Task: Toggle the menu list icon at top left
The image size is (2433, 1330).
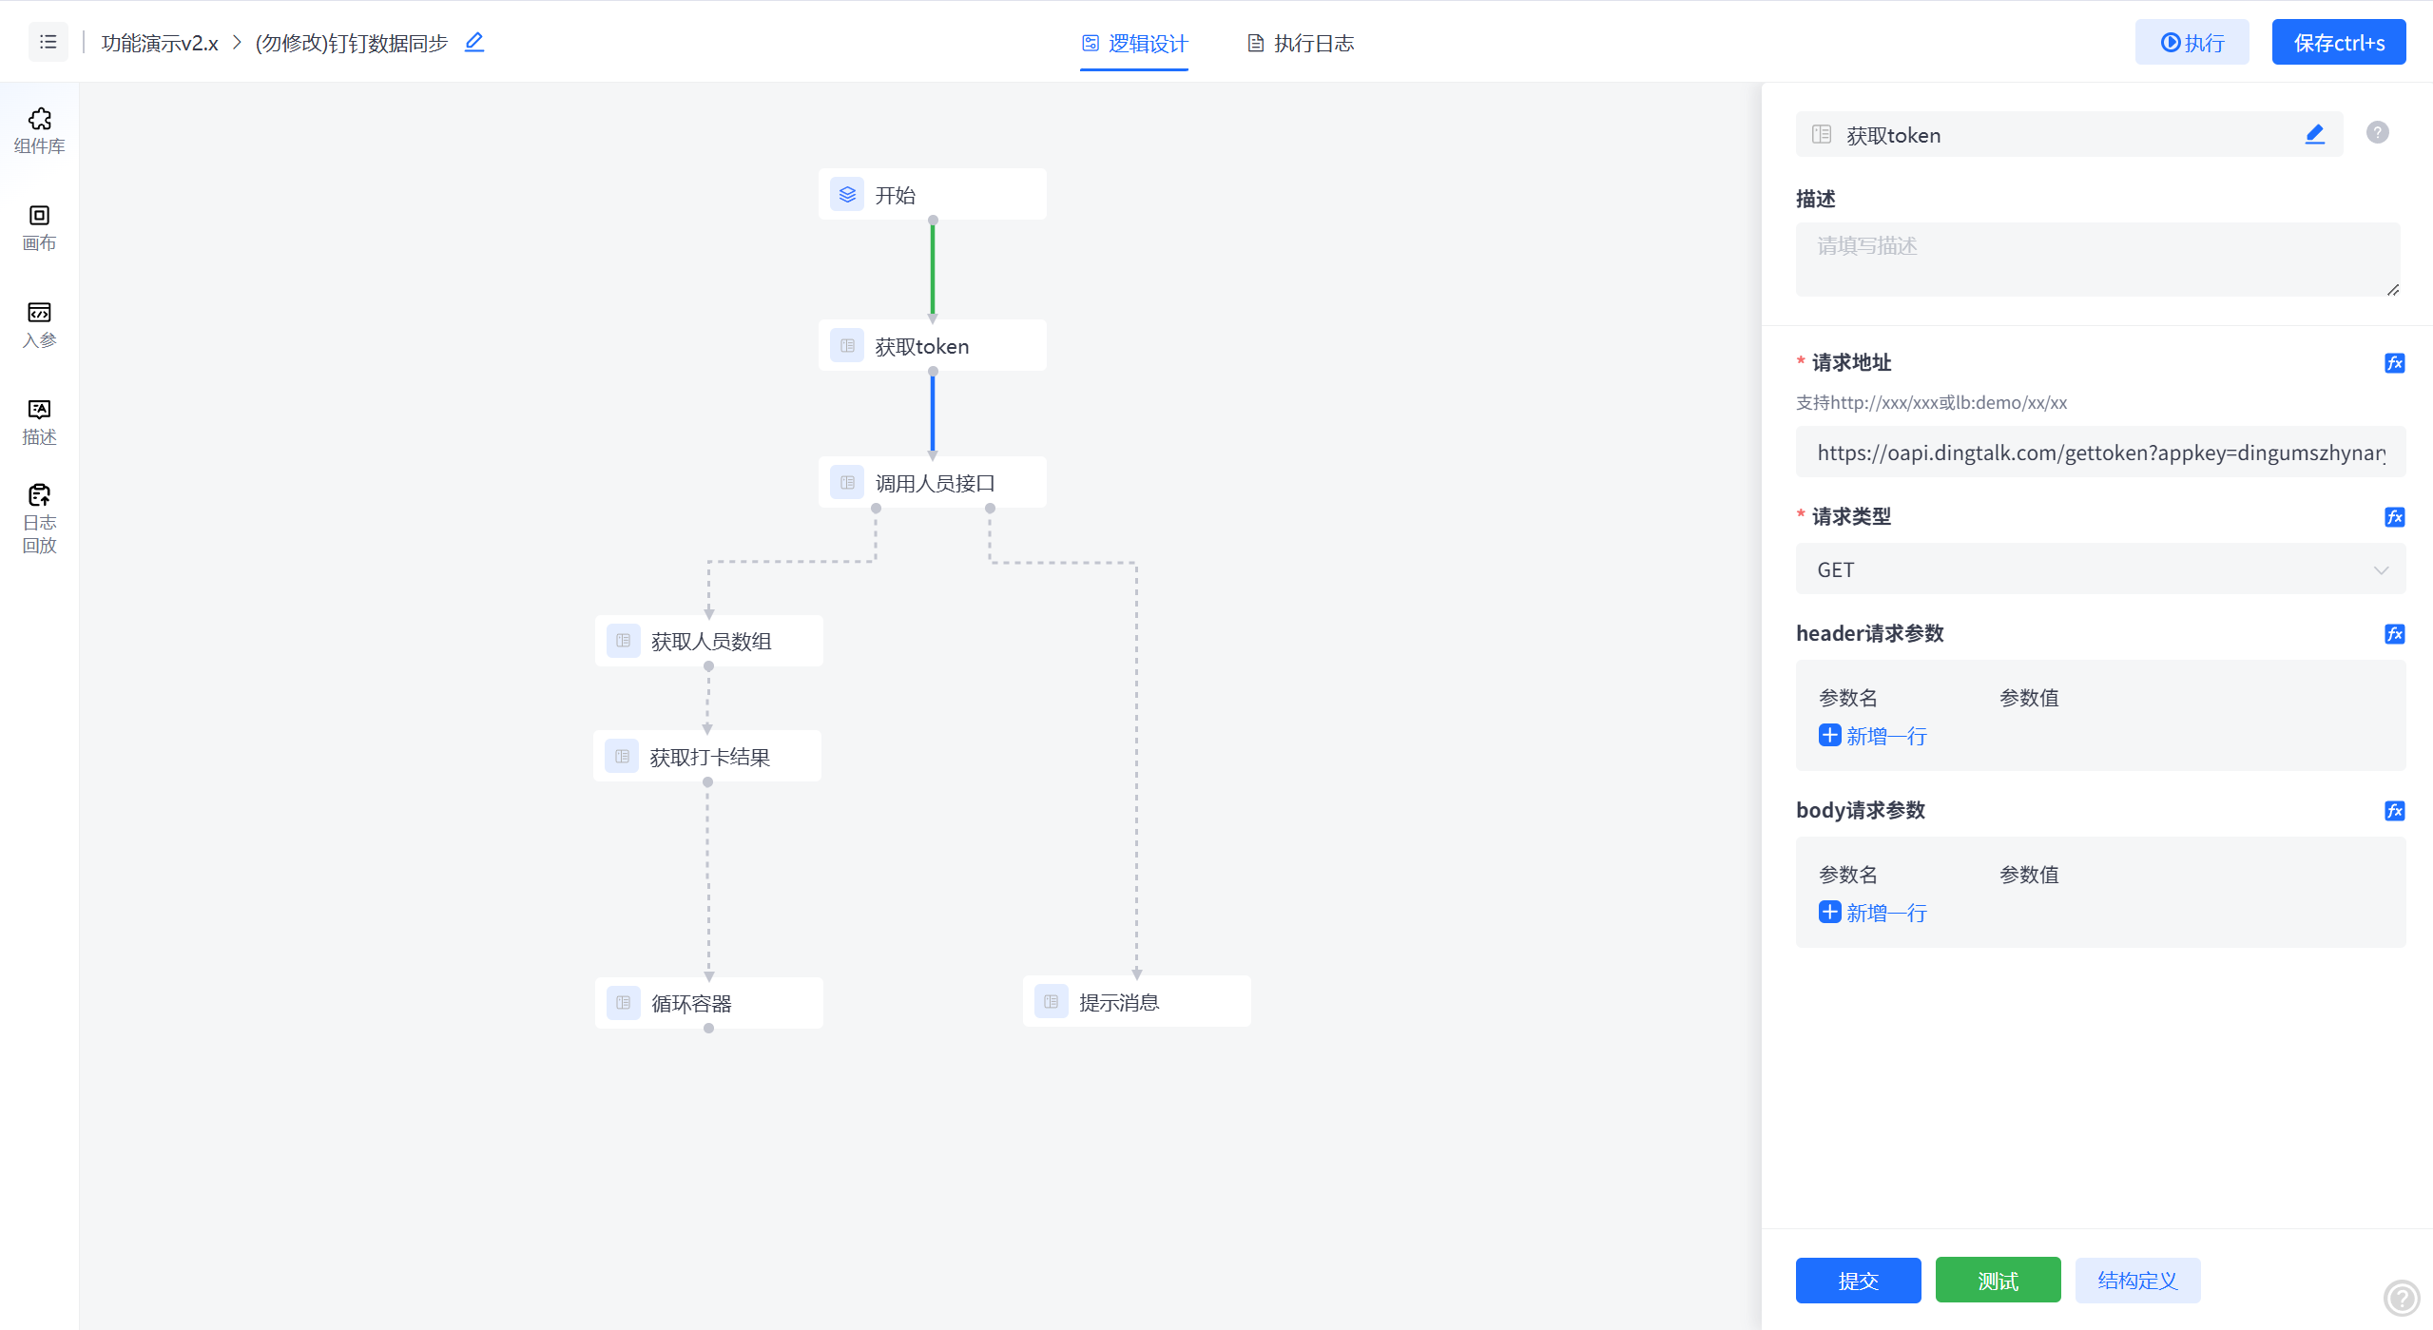Action: coord(48,42)
